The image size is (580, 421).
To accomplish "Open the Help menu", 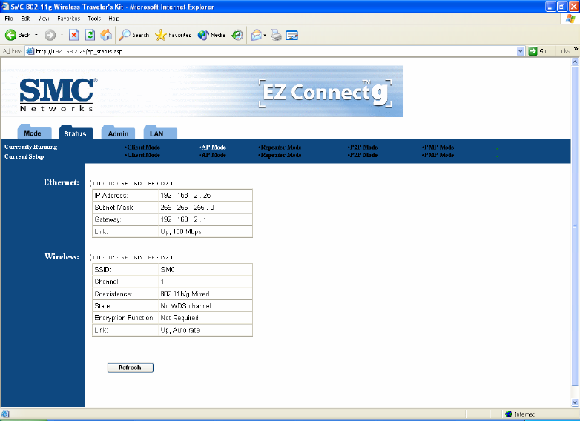I will tap(114, 19).
